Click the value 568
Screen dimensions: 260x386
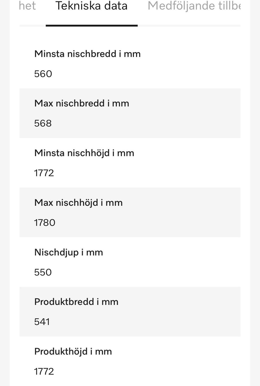[x=43, y=123]
